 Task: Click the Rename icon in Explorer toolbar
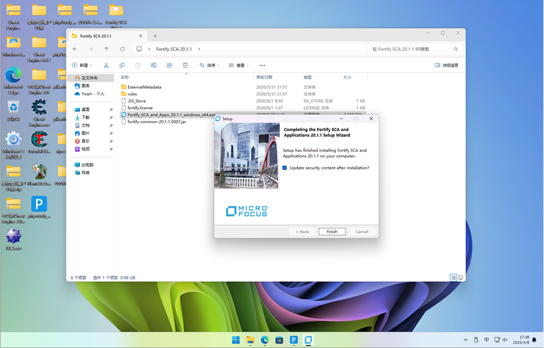153,65
